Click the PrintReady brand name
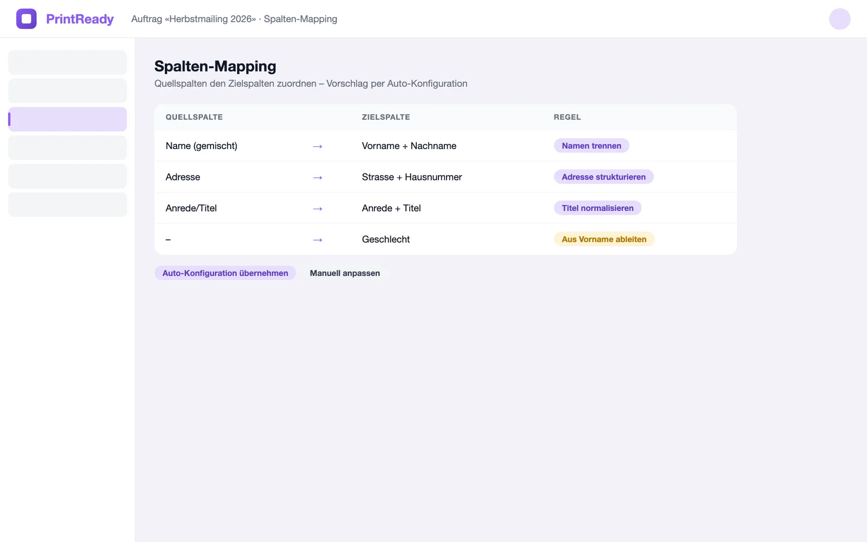Viewport: 867px width, 542px height. pos(80,19)
